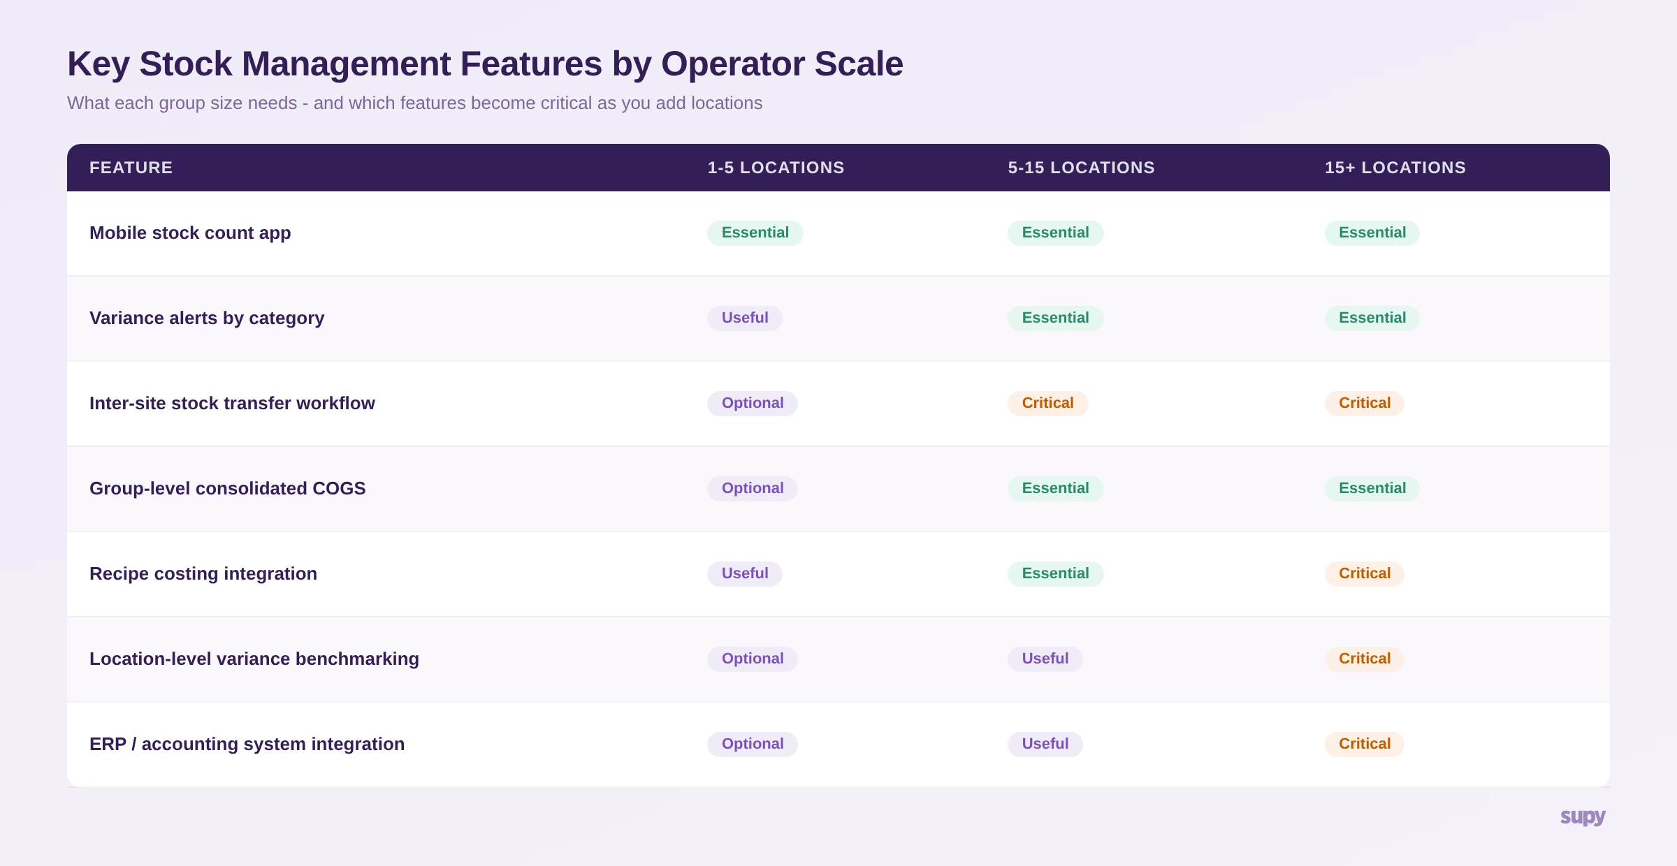This screenshot has width=1677, height=866.
Task: Click the Variance alerts by category feature name
Action: pos(207,318)
